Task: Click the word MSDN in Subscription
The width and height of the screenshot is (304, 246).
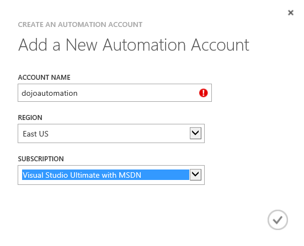Action: pos(130,175)
